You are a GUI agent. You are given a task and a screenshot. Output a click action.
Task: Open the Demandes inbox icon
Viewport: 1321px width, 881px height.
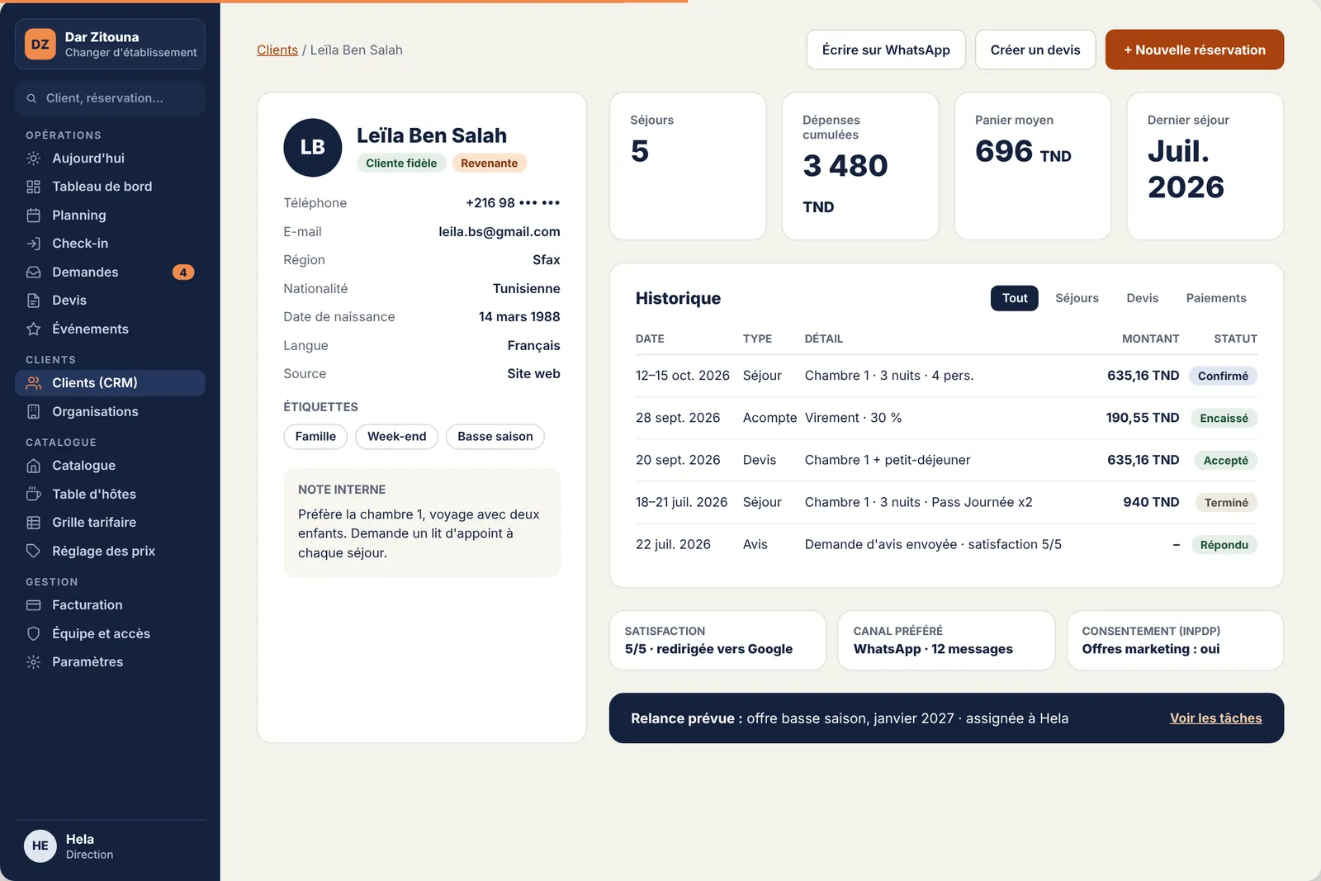click(33, 272)
